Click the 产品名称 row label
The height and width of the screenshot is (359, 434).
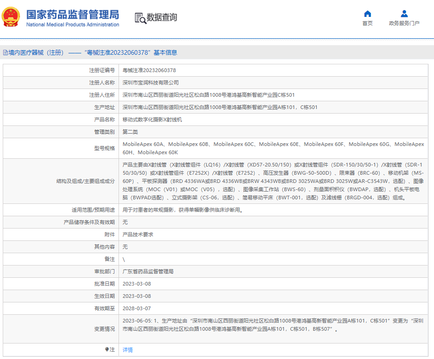104,120
